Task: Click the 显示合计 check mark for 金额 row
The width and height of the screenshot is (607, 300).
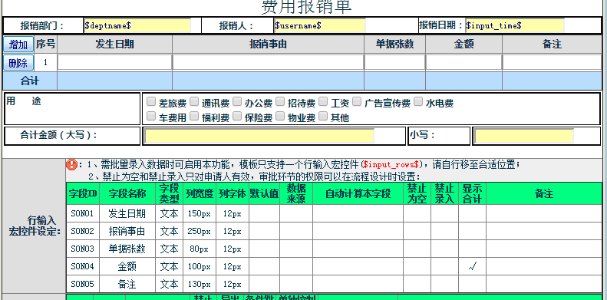Action: (472, 266)
